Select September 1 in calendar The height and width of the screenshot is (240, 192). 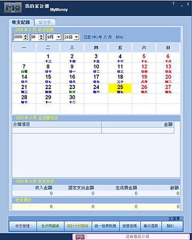(48, 58)
